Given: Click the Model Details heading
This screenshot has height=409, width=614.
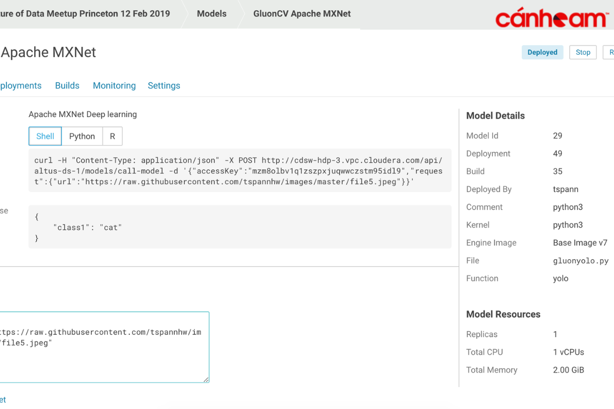Looking at the screenshot, I should pos(495,116).
